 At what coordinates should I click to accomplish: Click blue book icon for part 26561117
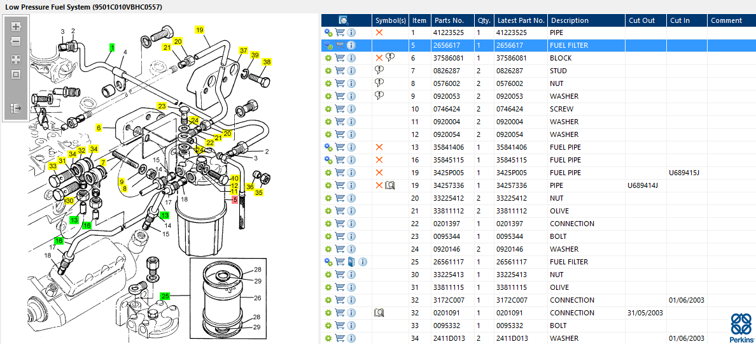click(351, 262)
